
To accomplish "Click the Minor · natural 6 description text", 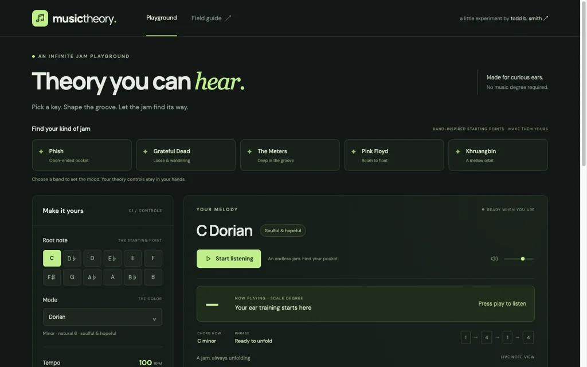I will 79,333.
